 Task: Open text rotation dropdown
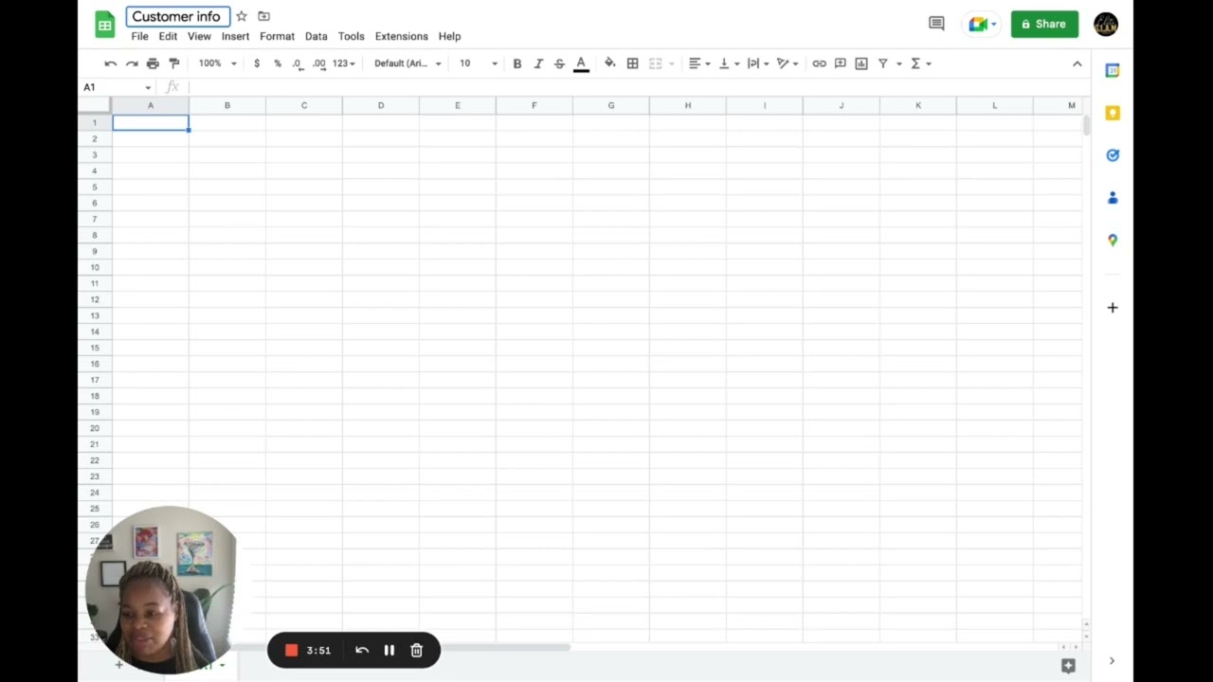pyautogui.click(x=788, y=63)
